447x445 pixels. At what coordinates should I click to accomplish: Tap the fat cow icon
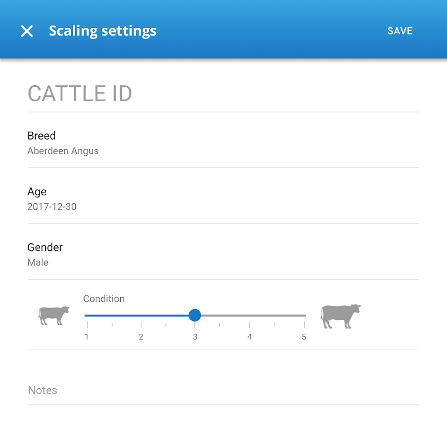tap(341, 316)
